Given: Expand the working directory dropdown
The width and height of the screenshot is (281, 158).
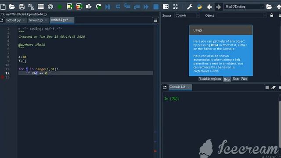Looking at the screenshot, I should tap(263, 7).
